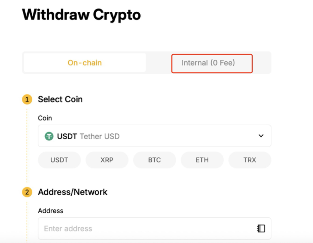Click the Withdraw Crypto page title
The height and width of the screenshot is (243, 313).
click(82, 15)
